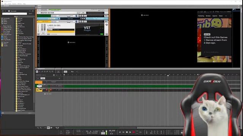
Task: Select the Eraser tool in sequencer toolbar
Action: (42, 71)
